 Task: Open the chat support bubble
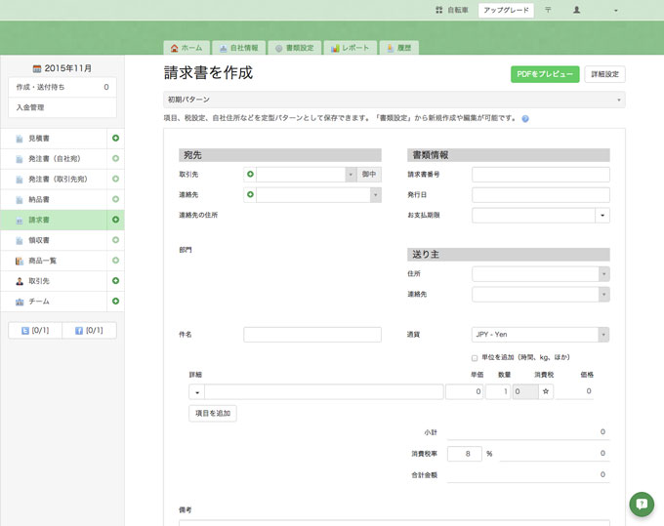tap(642, 504)
